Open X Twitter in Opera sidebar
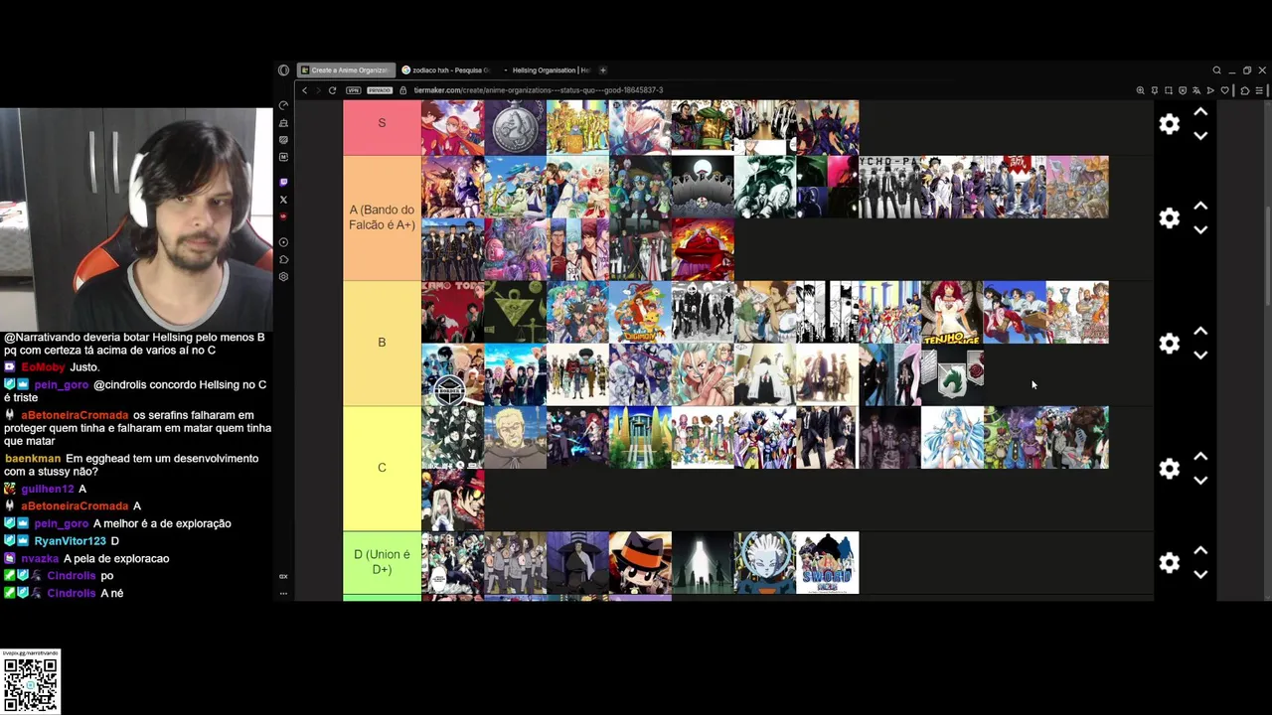The image size is (1272, 715). pos(283,200)
